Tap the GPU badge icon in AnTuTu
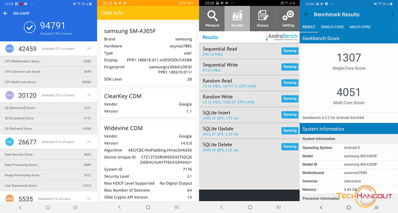Viewport: 398px width, 213px height. pos(10,95)
